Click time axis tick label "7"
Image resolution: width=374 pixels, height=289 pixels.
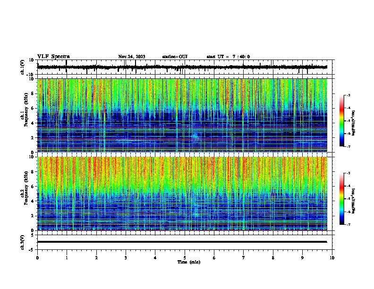point(244,258)
